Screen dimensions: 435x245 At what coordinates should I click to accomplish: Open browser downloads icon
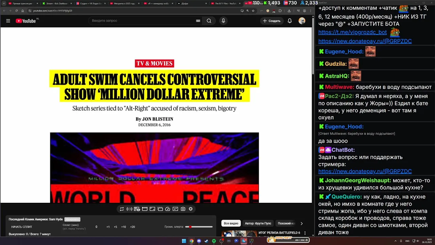pos(289,11)
